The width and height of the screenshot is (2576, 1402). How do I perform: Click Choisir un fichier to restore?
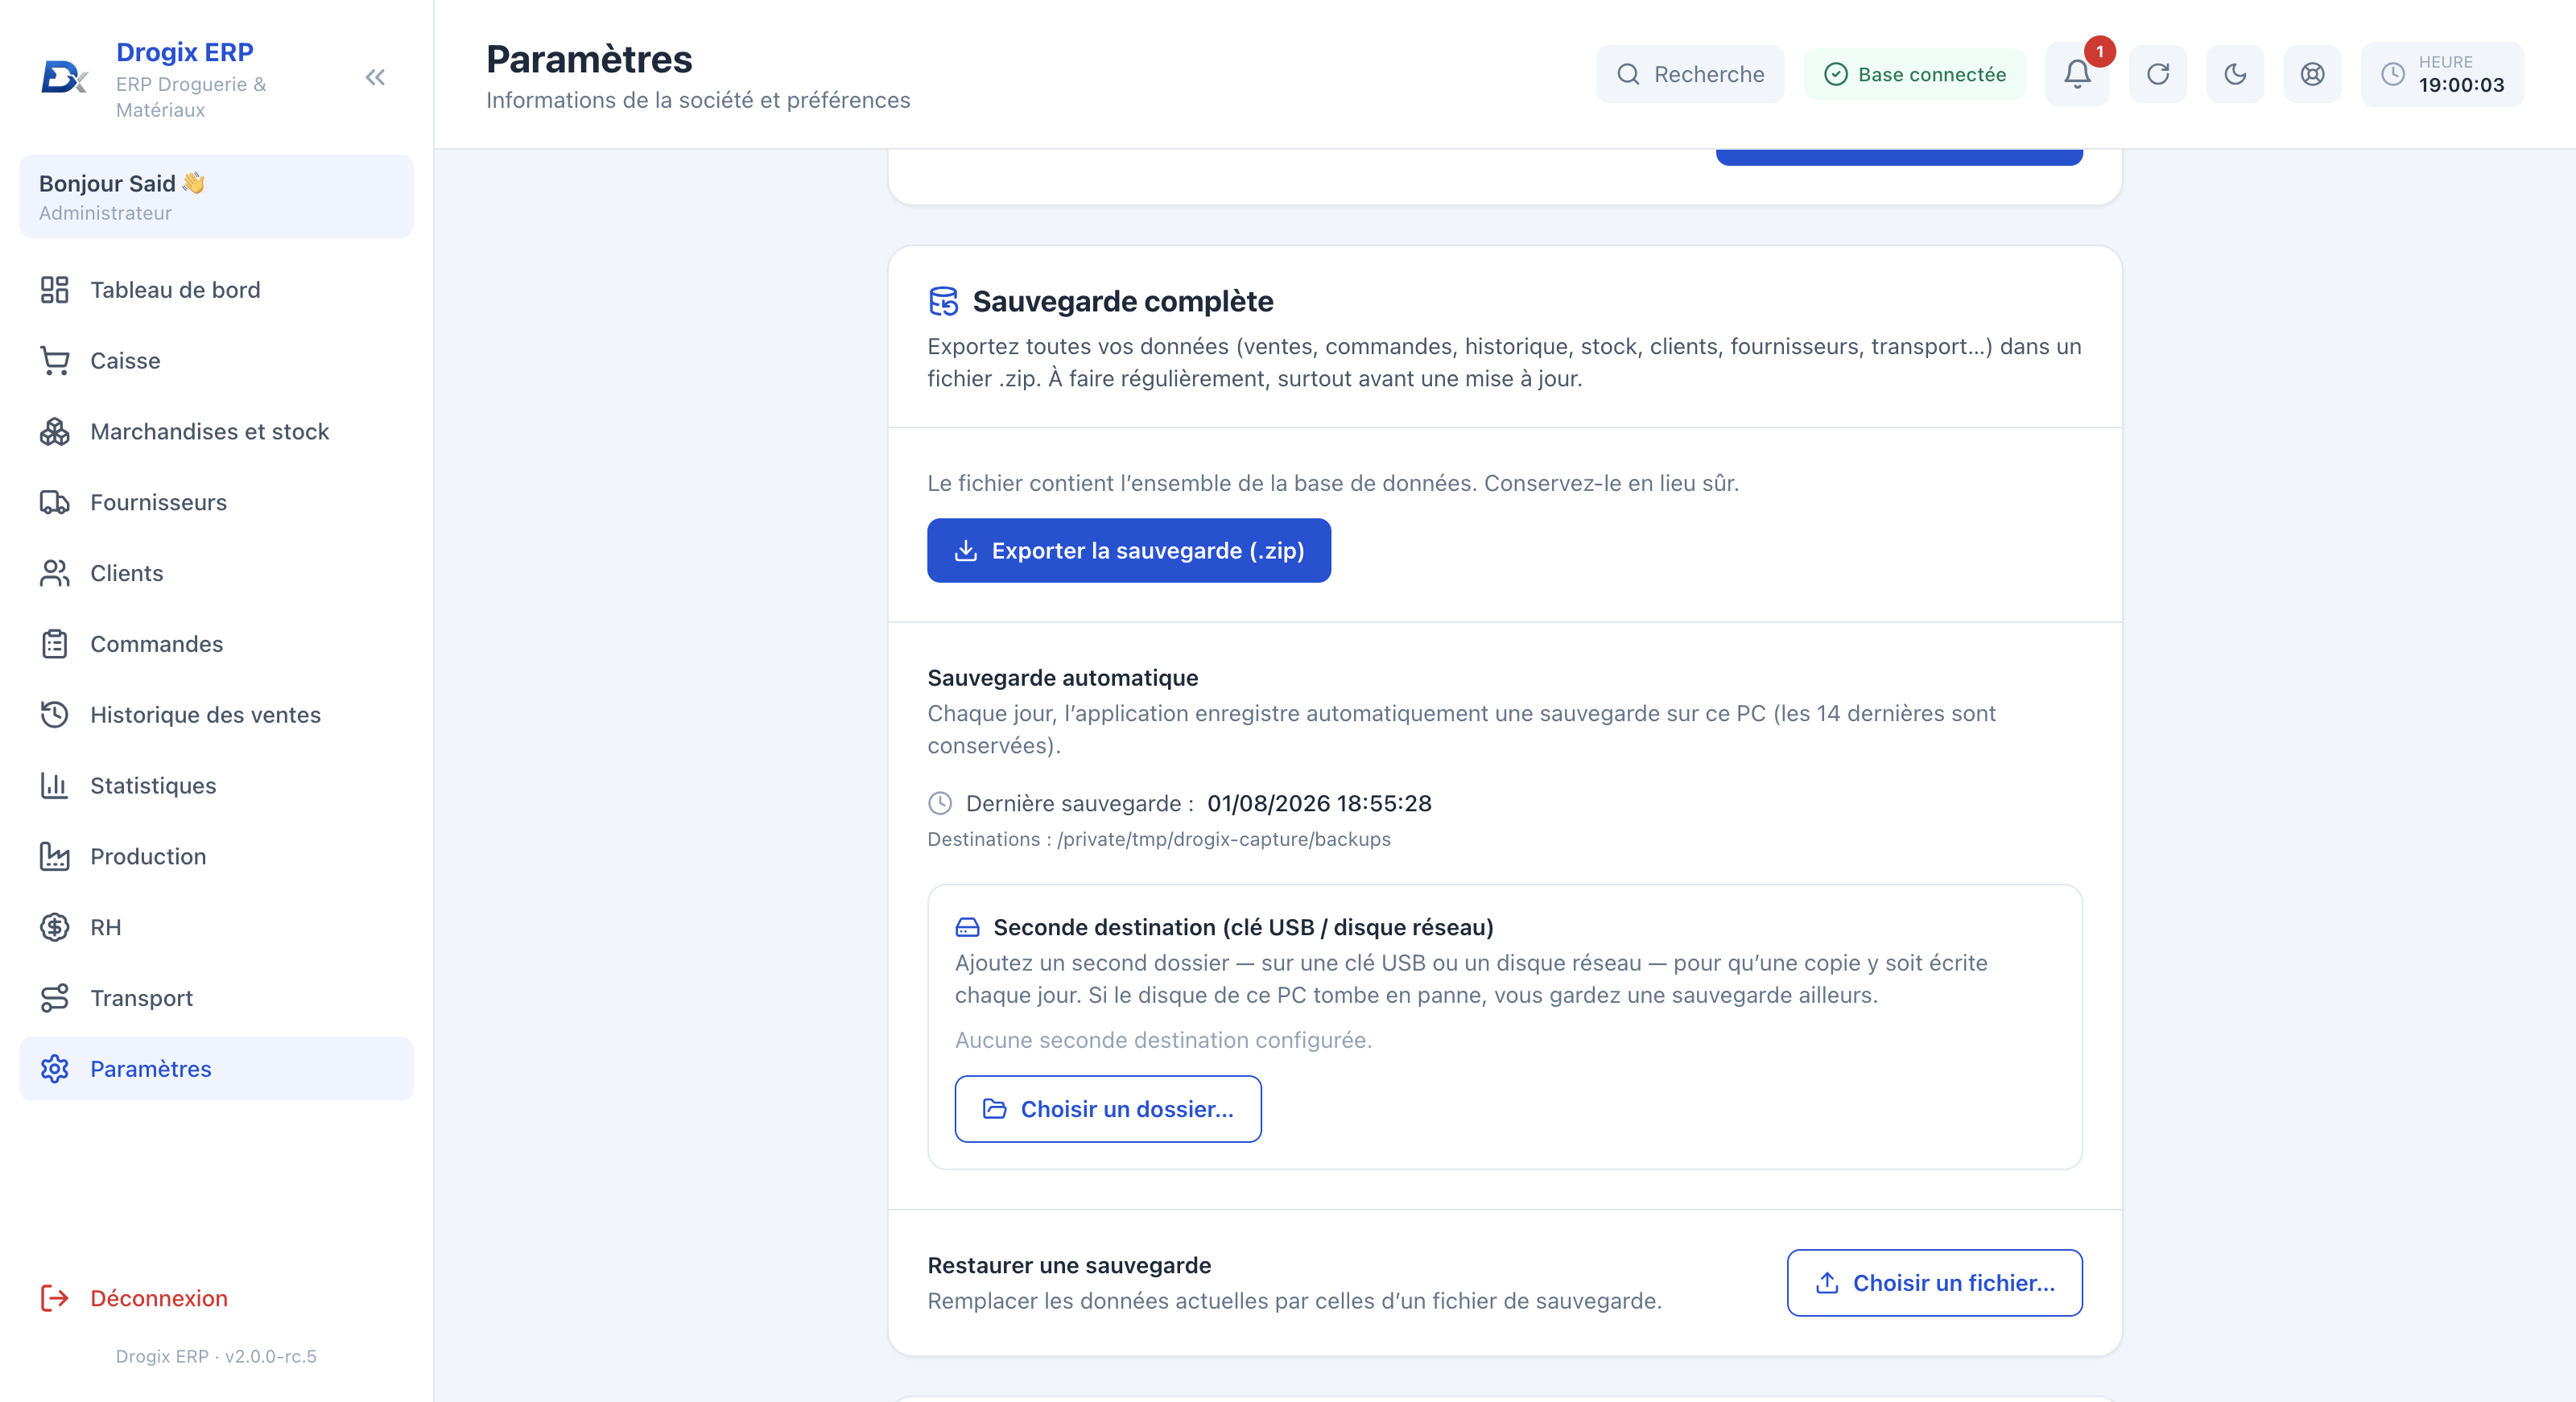pos(1935,1283)
